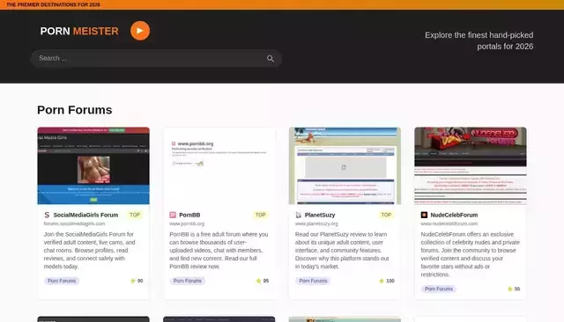This screenshot has height=322, width=564.
Task: Open the SocialMediaGirls Forum title link
Action: (85, 215)
